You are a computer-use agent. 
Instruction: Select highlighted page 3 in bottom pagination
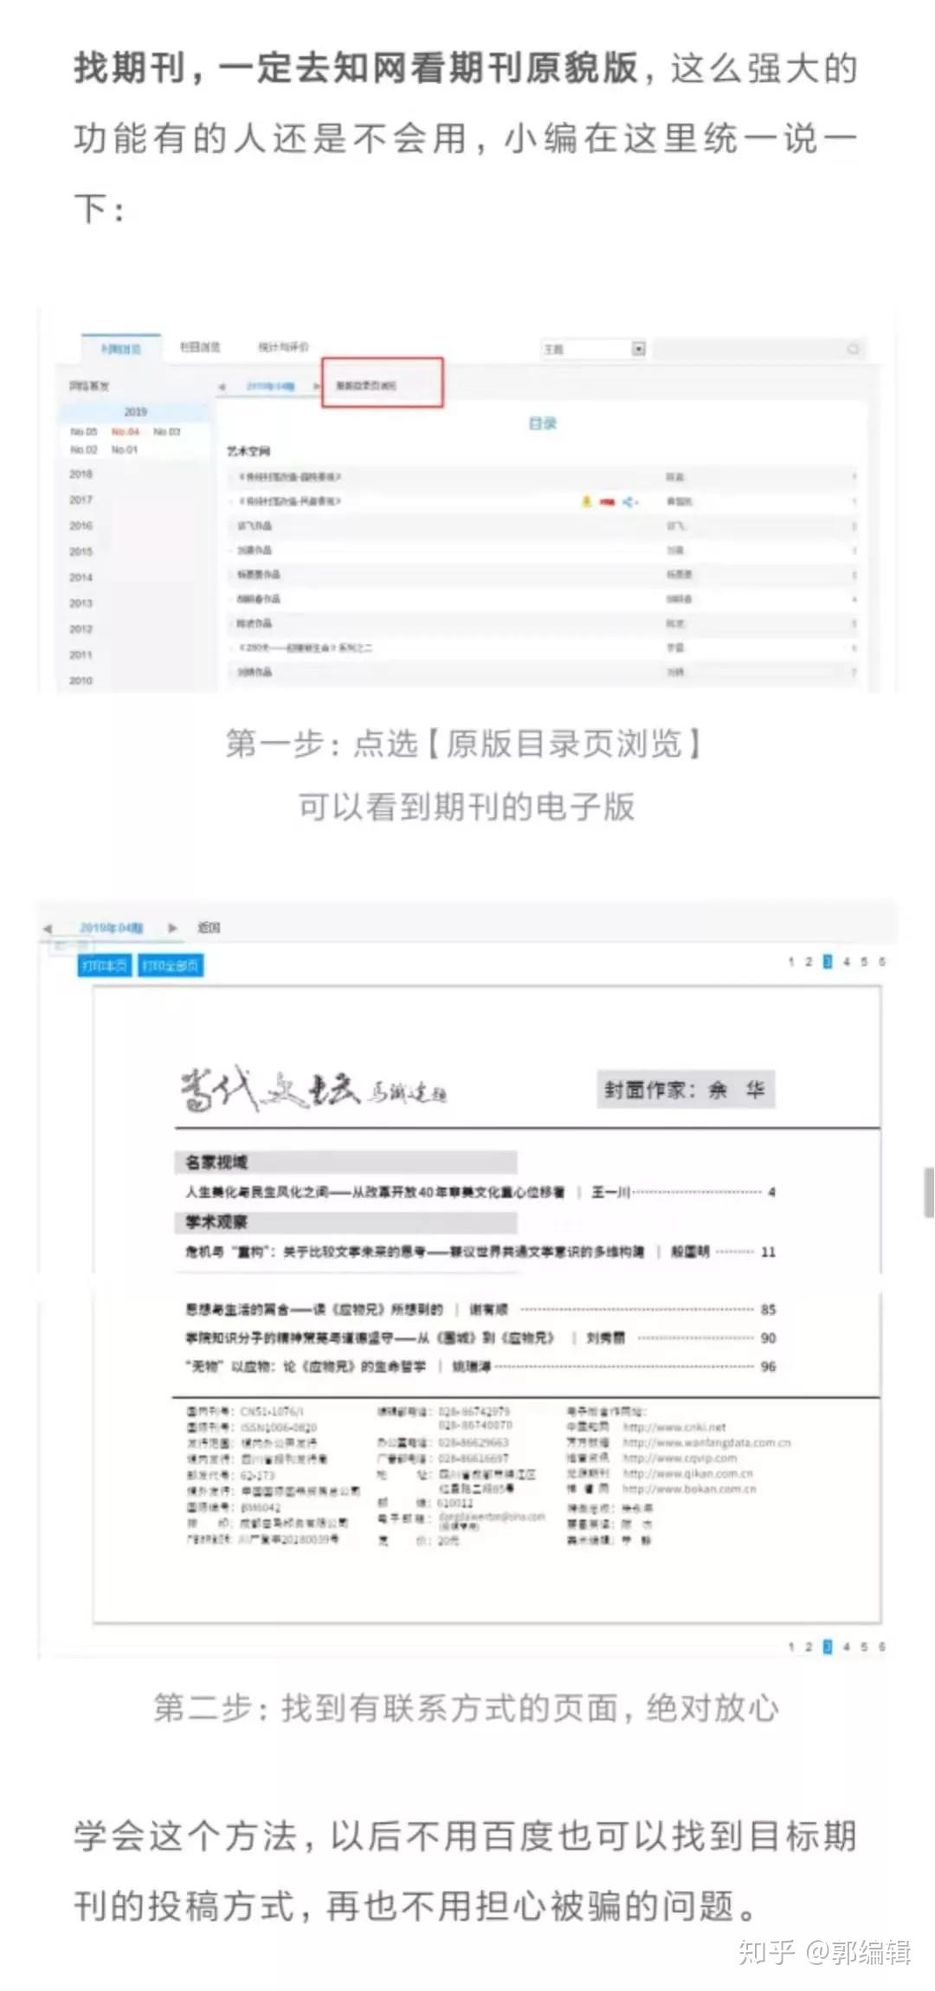pyautogui.click(x=827, y=1646)
